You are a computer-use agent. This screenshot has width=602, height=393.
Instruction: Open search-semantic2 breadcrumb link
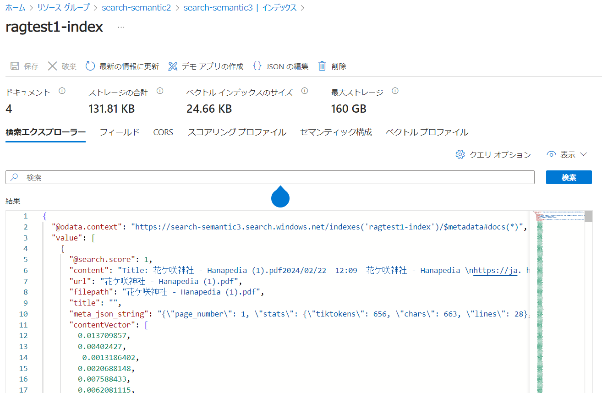pos(137,8)
